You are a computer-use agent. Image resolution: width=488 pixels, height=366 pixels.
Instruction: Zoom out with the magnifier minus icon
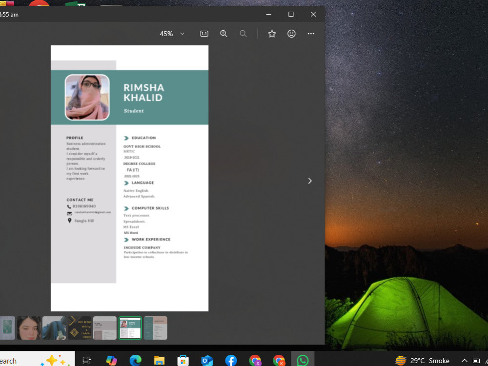243,34
